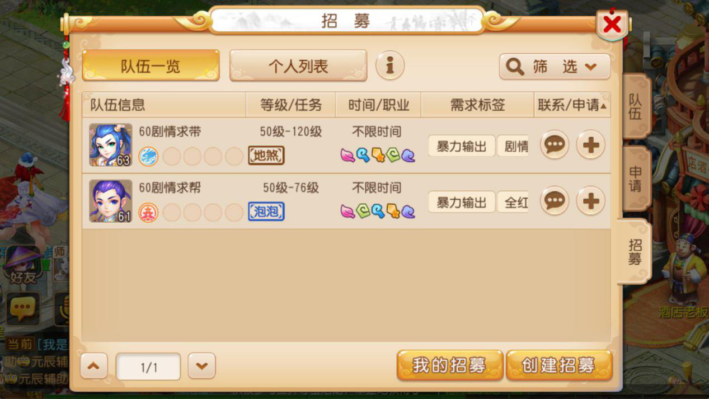Click the 创建招募 button
Screen dimensions: 709x399
[558, 365]
